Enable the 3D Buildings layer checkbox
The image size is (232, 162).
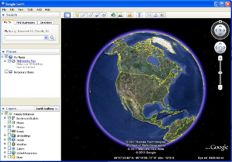[x=9, y=135]
